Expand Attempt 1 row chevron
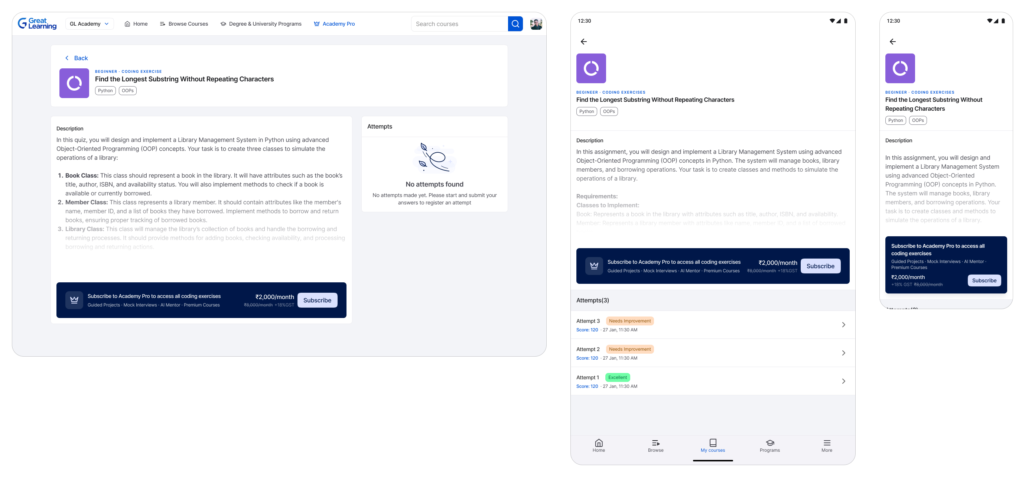The width and height of the screenshot is (1025, 477). click(843, 381)
